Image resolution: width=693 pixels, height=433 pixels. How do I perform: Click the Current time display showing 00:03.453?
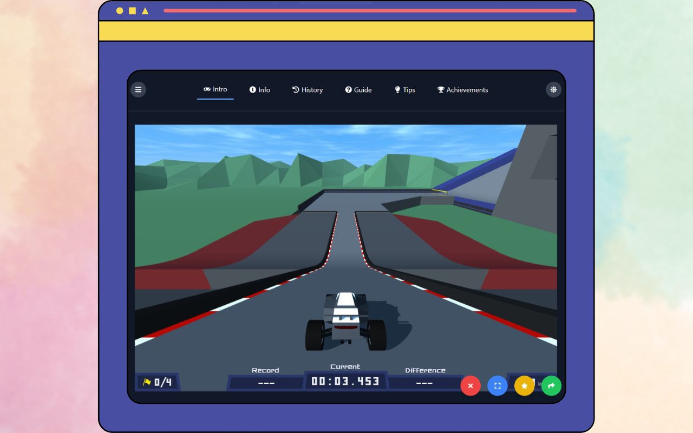345,380
